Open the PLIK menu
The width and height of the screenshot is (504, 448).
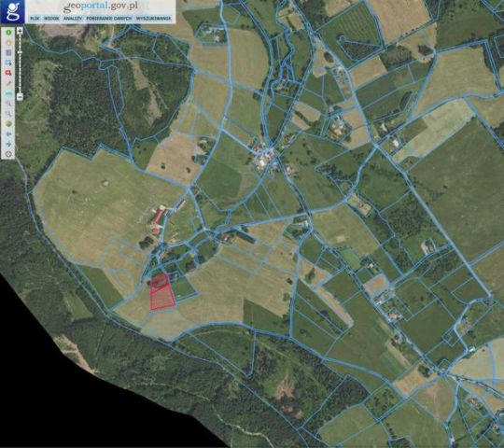pos(35,19)
